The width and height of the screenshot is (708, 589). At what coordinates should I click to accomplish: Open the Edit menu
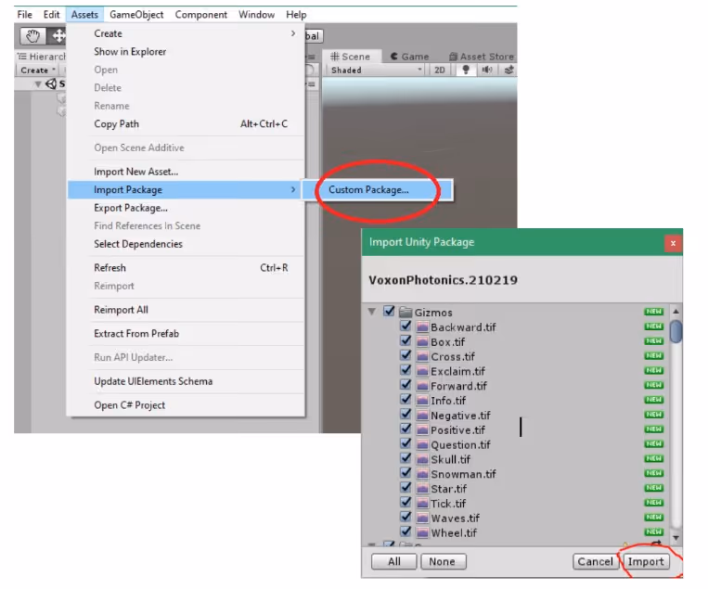click(x=51, y=15)
